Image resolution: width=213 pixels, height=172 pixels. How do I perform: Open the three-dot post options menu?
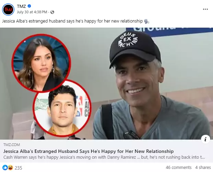point(205,9)
